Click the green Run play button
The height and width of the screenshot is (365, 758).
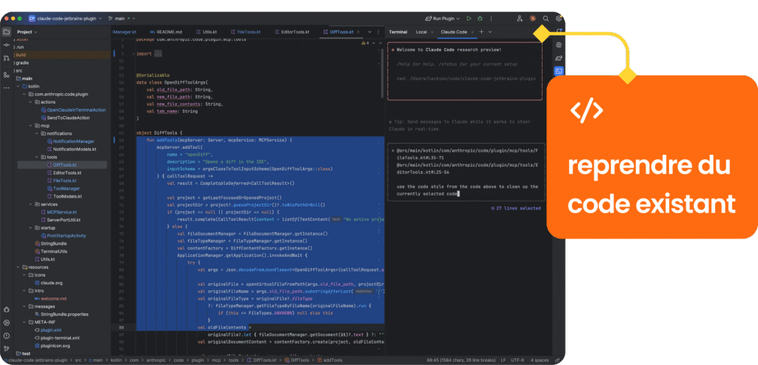469,19
